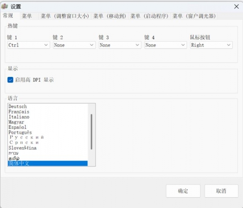The width and height of the screenshot is (243, 208).
Task: Choose Hebrew עברית language
Action: tap(48, 153)
